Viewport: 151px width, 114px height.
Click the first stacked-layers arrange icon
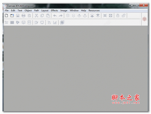[x=68, y=16]
